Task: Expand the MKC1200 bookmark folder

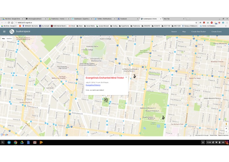Action: [x=176, y=26]
